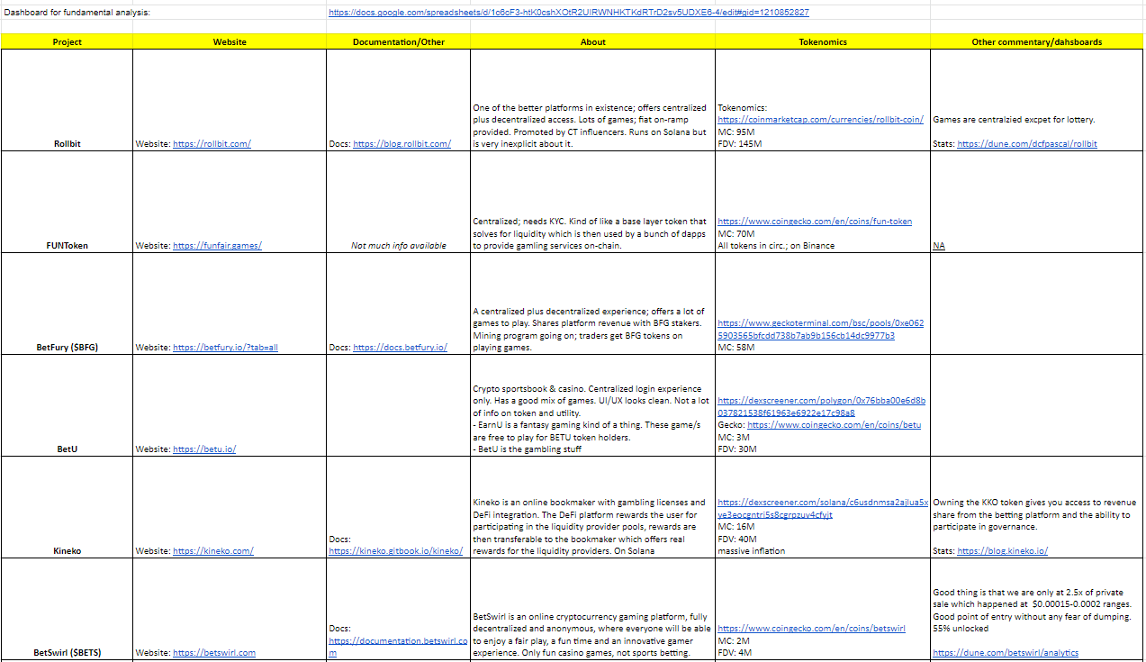Select the BetFury ($BFG) project name cell

click(67, 304)
